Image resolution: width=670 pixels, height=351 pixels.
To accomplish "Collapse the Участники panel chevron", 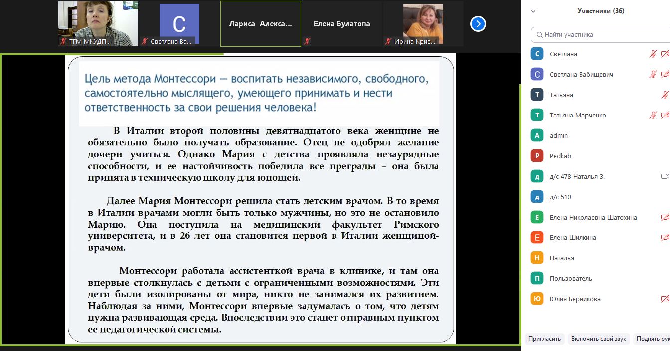I will coord(533,11).
